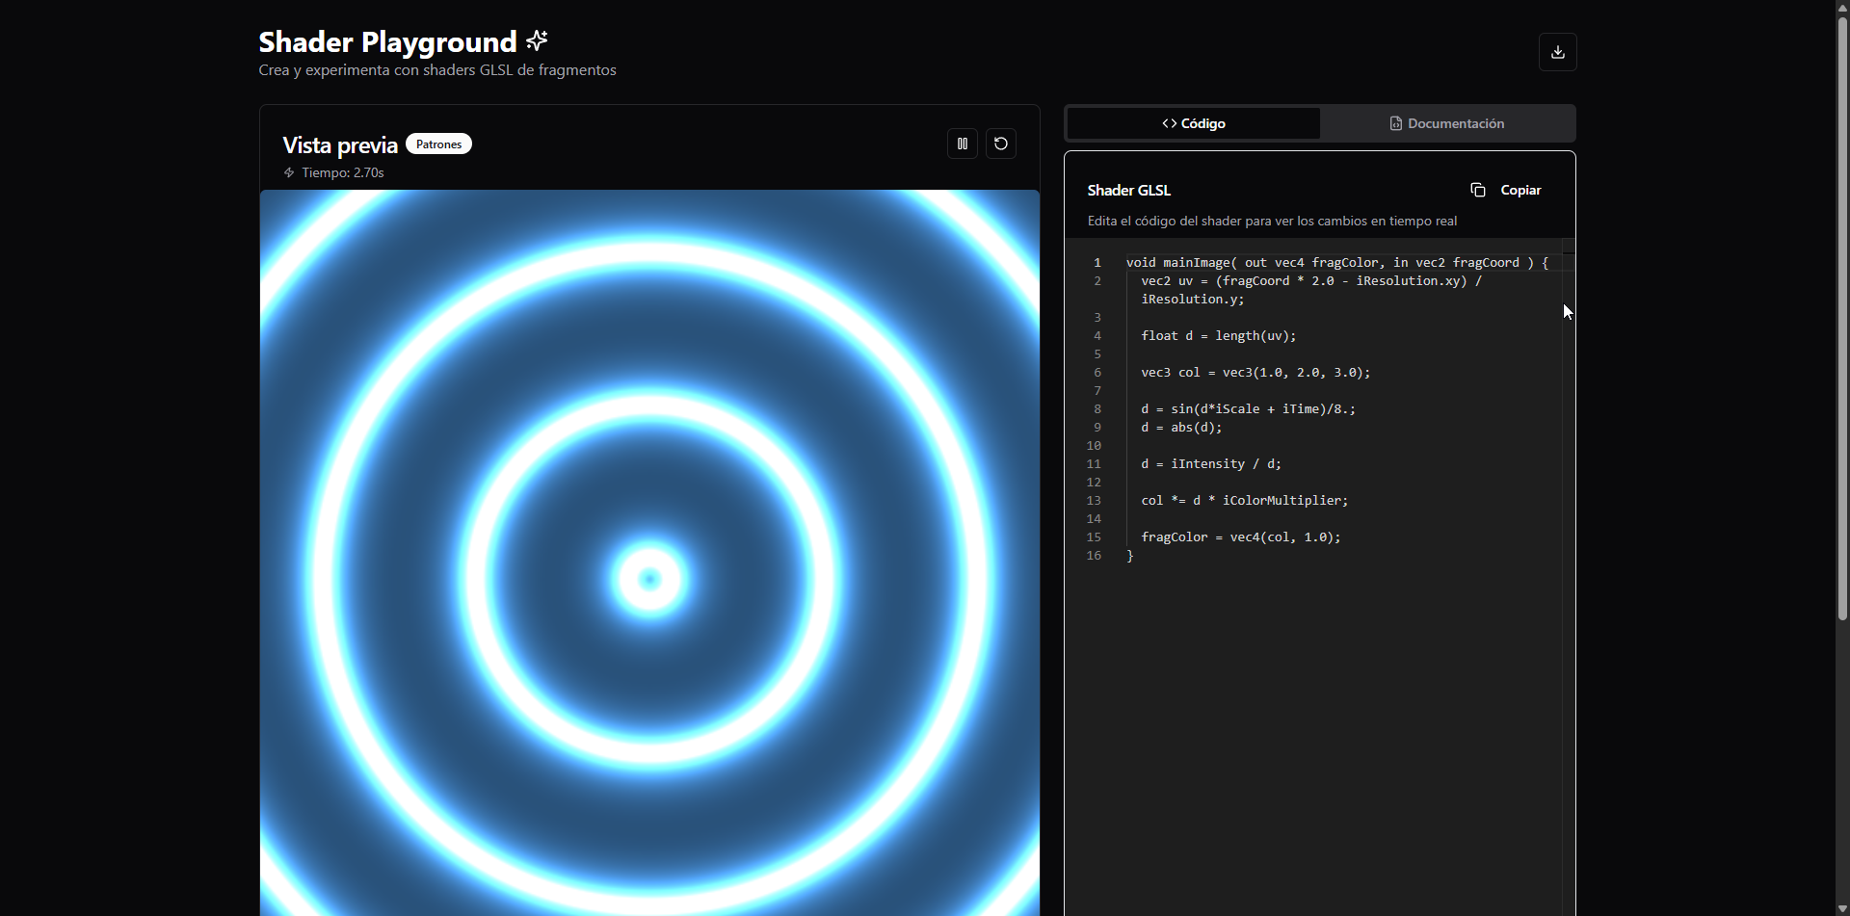The height and width of the screenshot is (916, 1850).
Task: Click the Shader Playground heading
Action: click(x=385, y=41)
